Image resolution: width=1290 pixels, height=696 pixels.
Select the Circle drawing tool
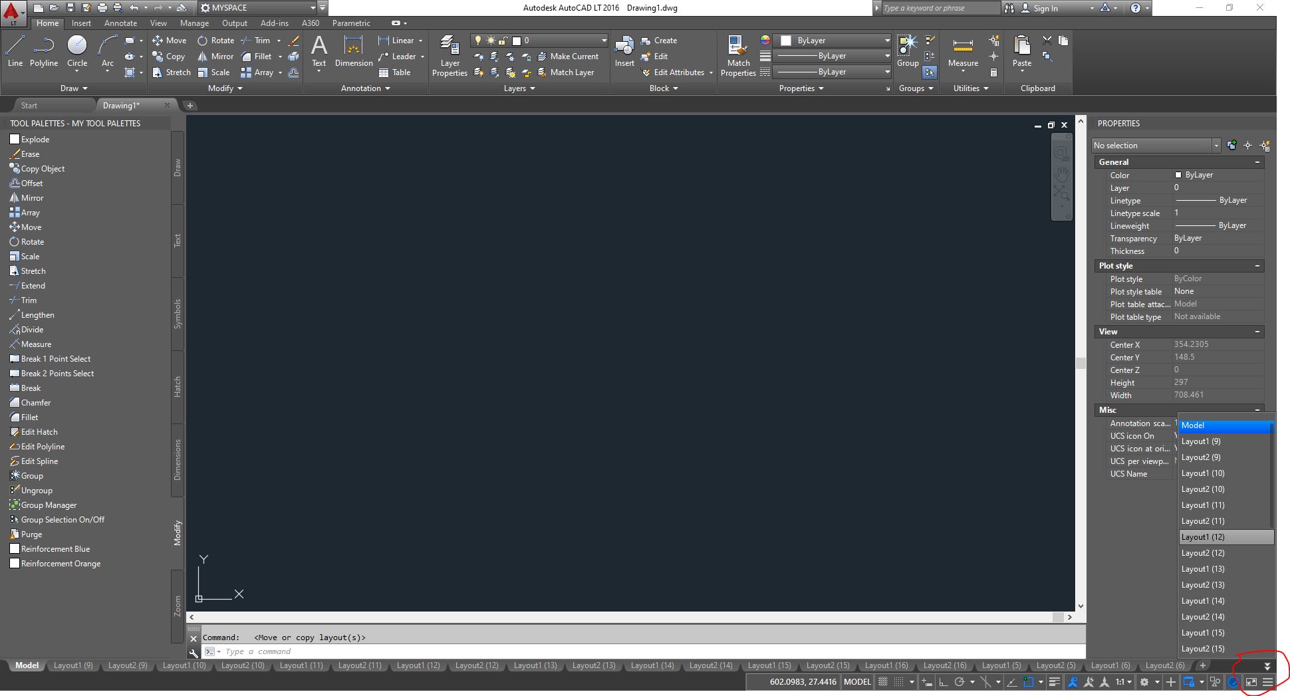77,52
